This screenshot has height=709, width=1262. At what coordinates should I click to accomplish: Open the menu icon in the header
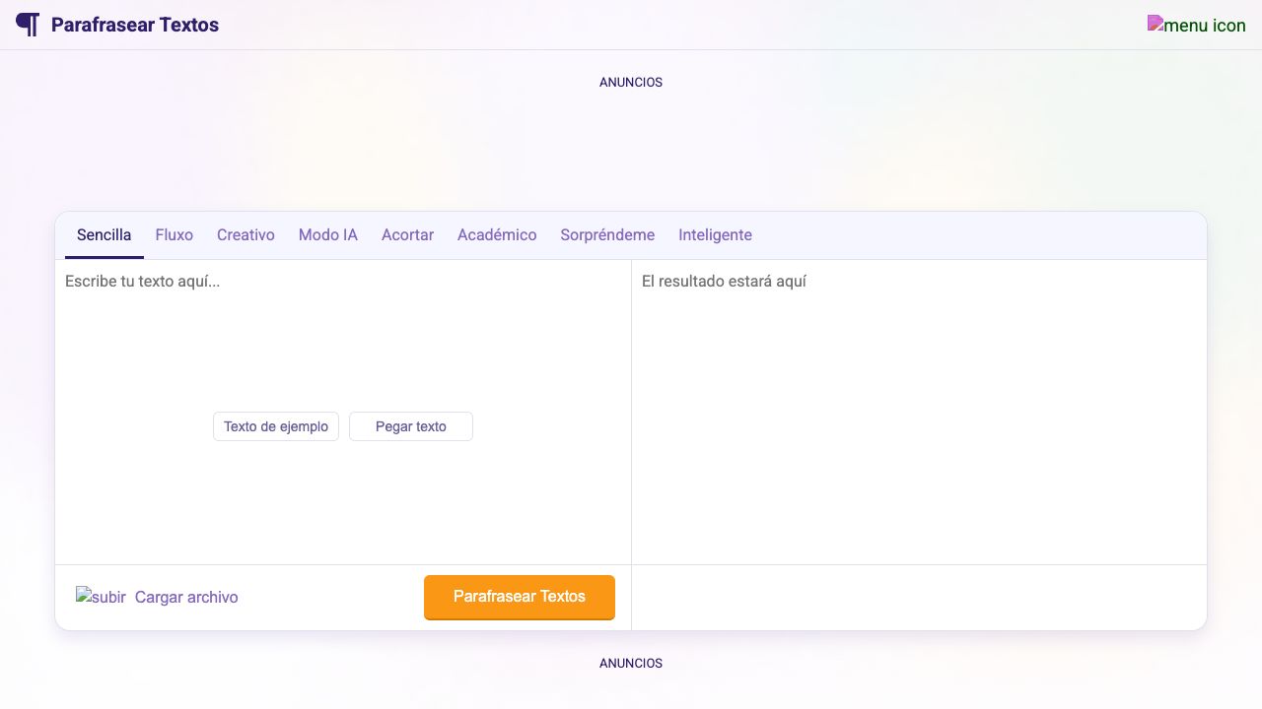1196,25
